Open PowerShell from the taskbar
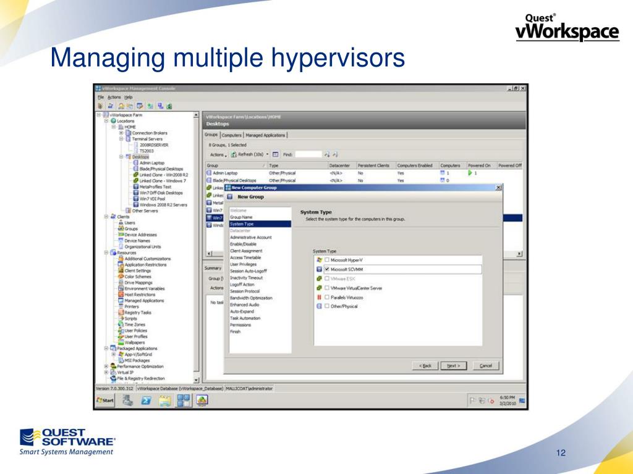 (x=146, y=400)
